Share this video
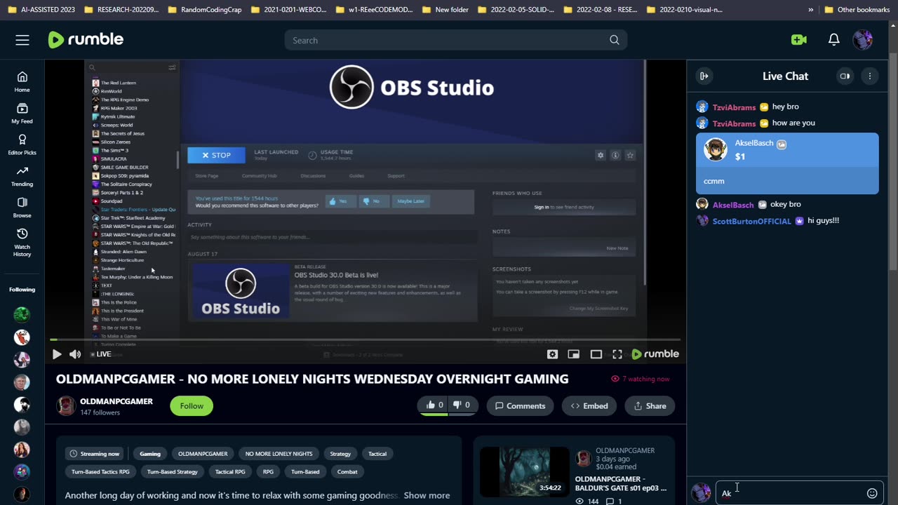This screenshot has height=505, width=898. click(650, 405)
